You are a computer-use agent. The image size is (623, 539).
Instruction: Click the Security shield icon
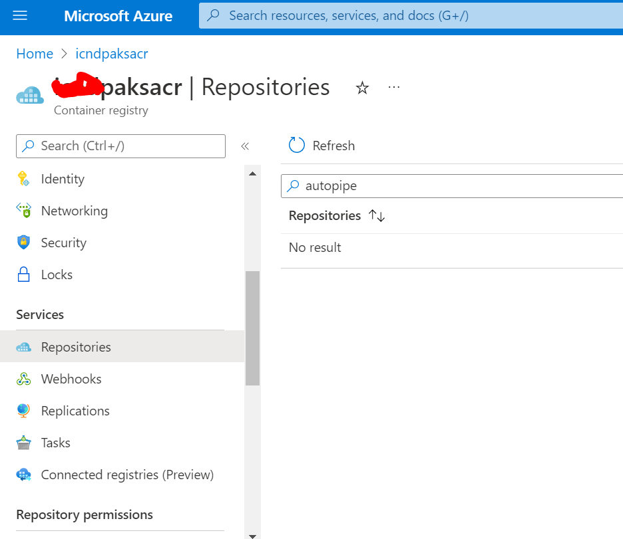pyautogui.click(x=23, y=242)
